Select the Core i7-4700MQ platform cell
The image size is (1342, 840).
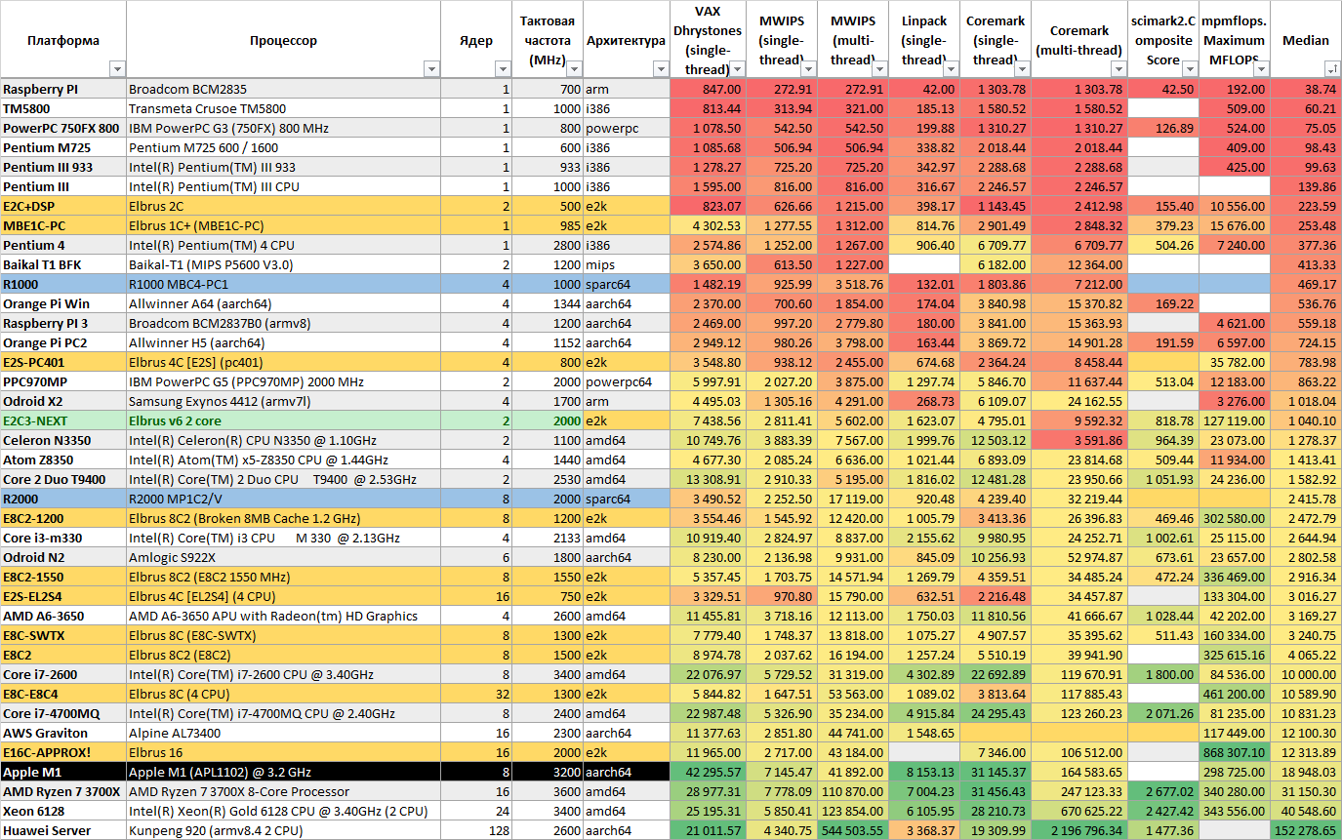click(x=63, y=713)
